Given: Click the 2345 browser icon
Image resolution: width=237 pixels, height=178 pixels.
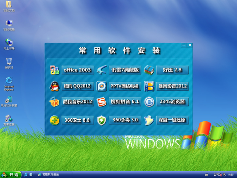Looking at the screenshot, I should point(149,102).
